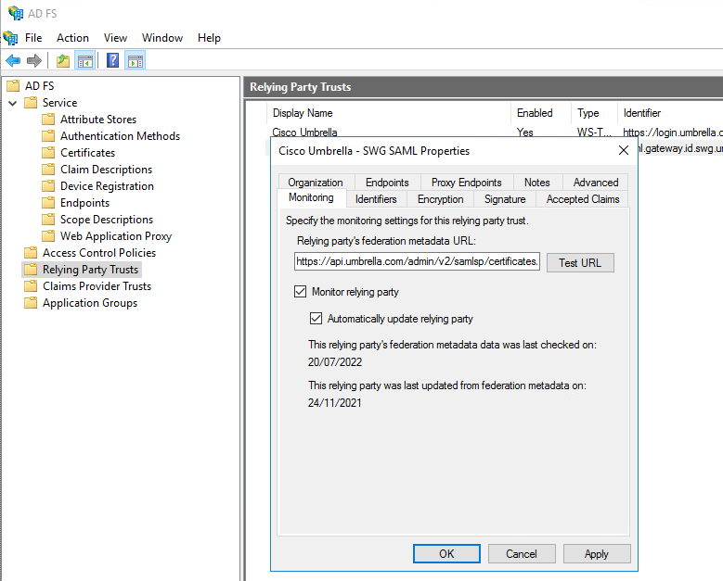Screen dimensions: 723x581
Task: Switch to the Accepted Claims tab
Action: click(x=583, y=199)
